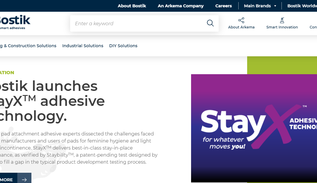
Task: Click the StayX adhesive technology banner image
Action: (254, 128)
